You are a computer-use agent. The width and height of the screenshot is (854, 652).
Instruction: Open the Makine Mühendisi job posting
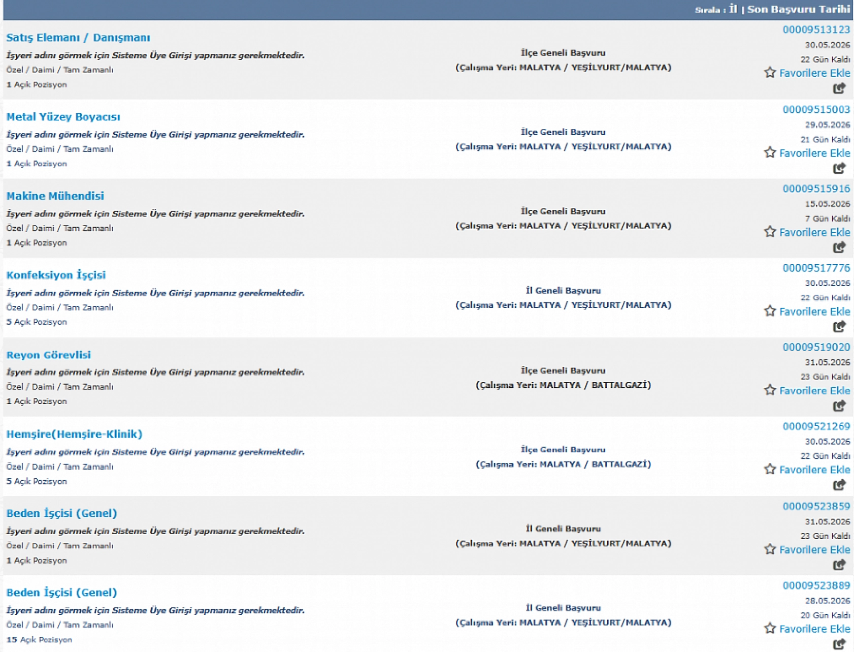(55, 196)
